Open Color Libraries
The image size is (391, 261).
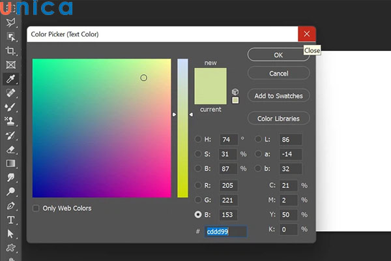(x=278, y=119)
